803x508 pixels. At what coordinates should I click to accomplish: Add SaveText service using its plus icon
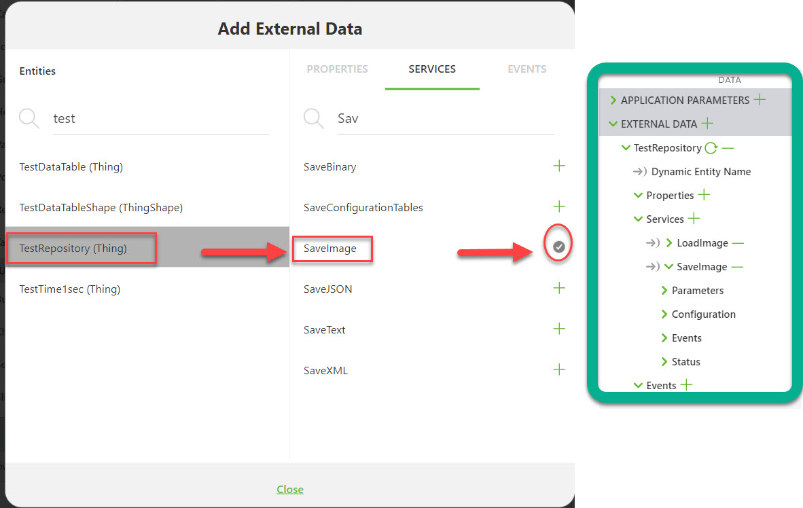point(558,328)
